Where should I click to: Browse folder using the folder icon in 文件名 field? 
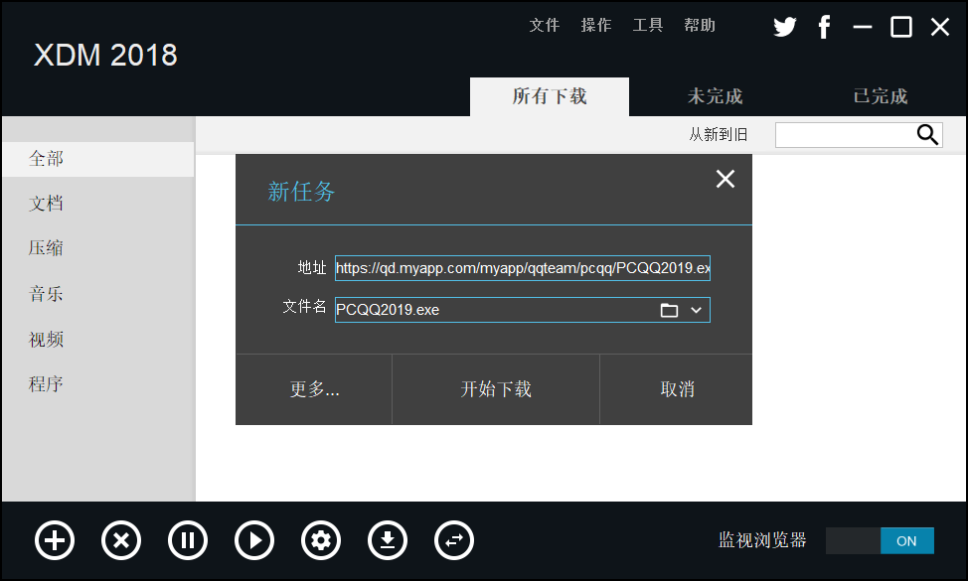pyautogui.click(x=669, y=310)
